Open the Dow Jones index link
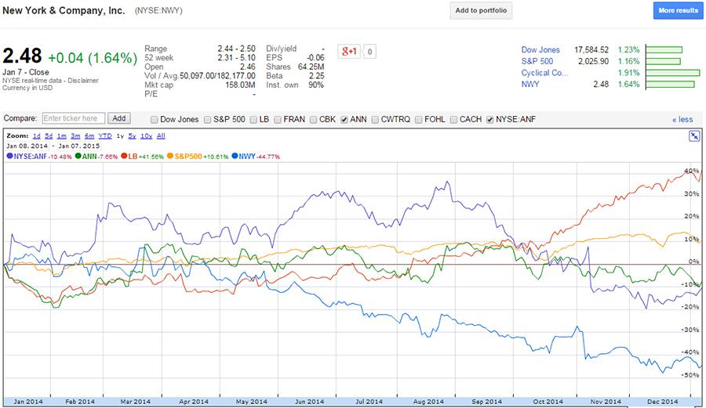This screenshot has width=706, height=408. pyautogui.click(x=540, y=50)
